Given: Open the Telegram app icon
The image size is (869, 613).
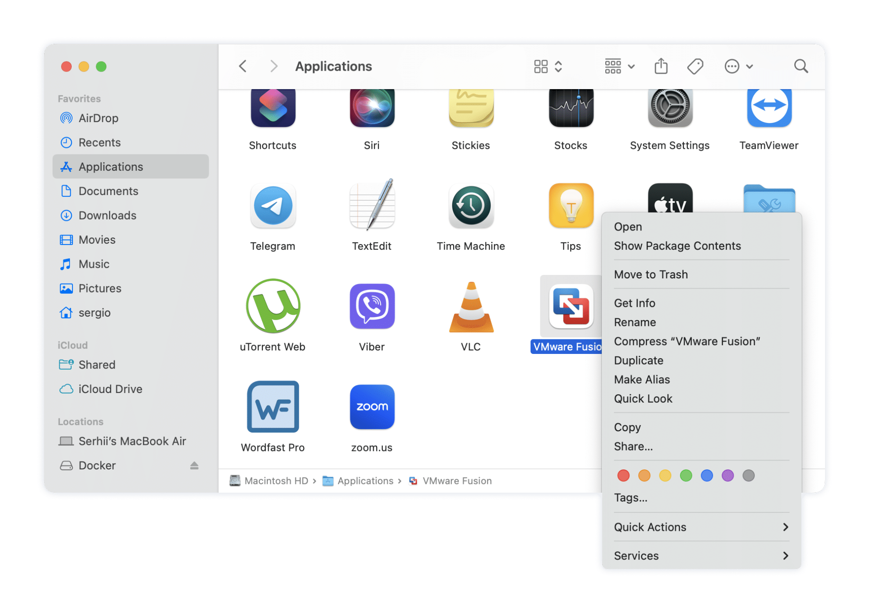Looking at the screenshot, I should (273, 206).
